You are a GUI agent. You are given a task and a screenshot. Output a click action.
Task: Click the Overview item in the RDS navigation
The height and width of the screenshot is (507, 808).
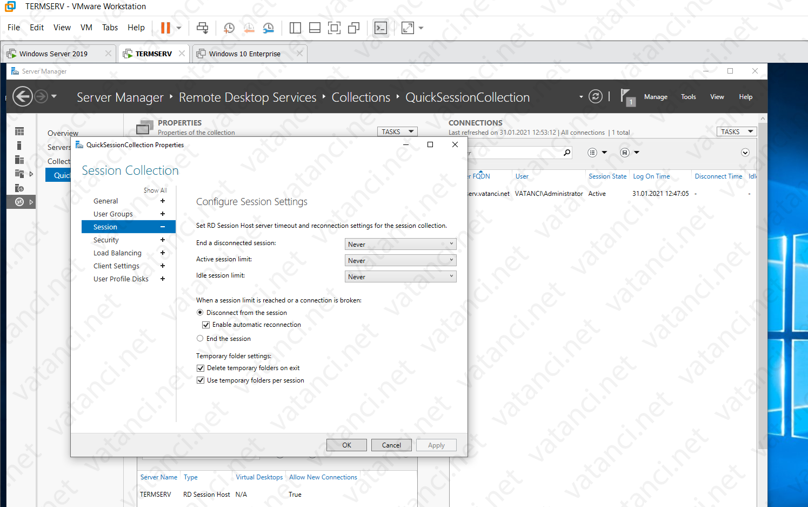63,133
